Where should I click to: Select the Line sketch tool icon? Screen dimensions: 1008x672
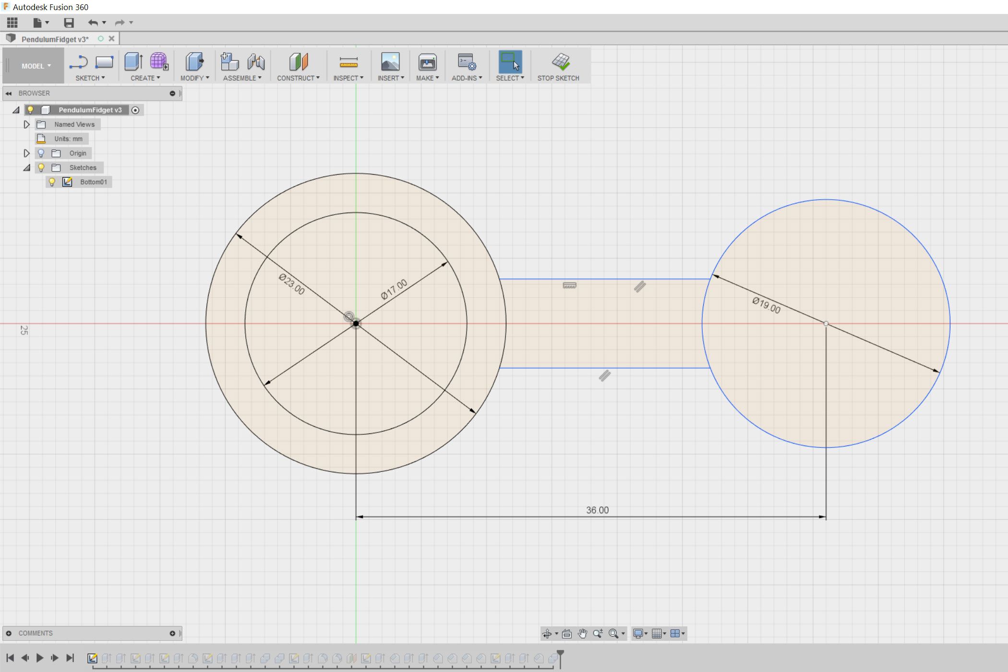(78, 62)
